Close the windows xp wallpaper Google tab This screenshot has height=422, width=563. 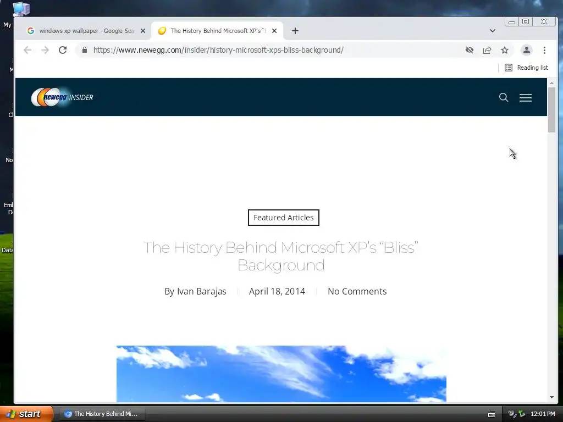(143, 31)
